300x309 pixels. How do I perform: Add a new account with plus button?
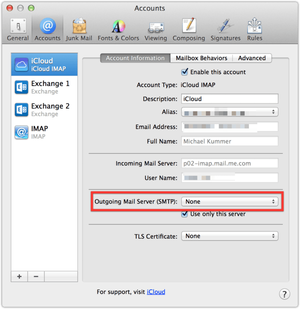(19, 277)
